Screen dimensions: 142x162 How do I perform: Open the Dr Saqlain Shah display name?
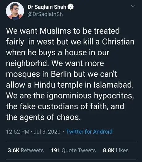(x=47, y=7)
